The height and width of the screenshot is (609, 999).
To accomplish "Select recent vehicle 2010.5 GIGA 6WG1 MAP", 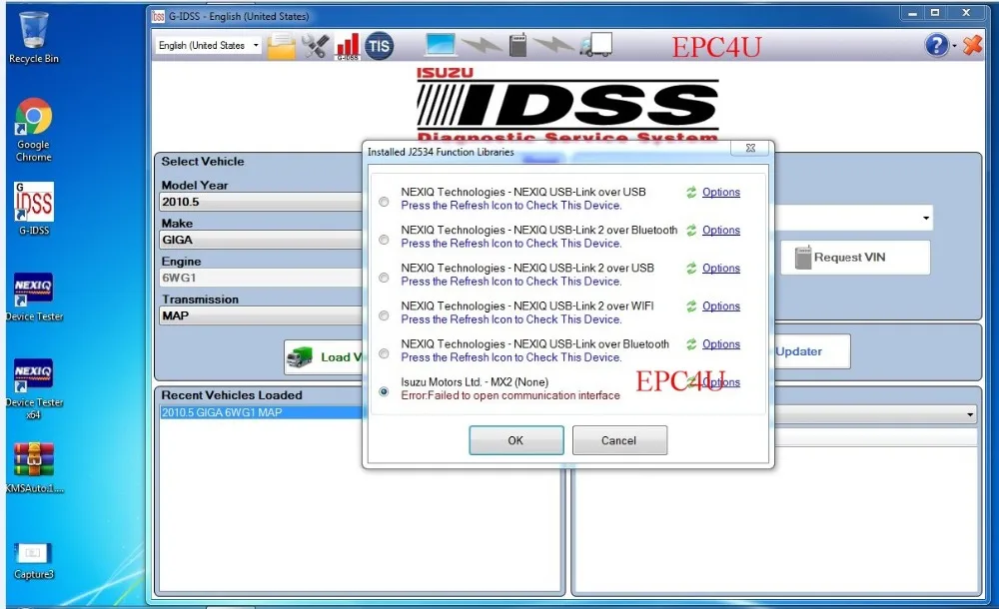I will pos(261,412).
